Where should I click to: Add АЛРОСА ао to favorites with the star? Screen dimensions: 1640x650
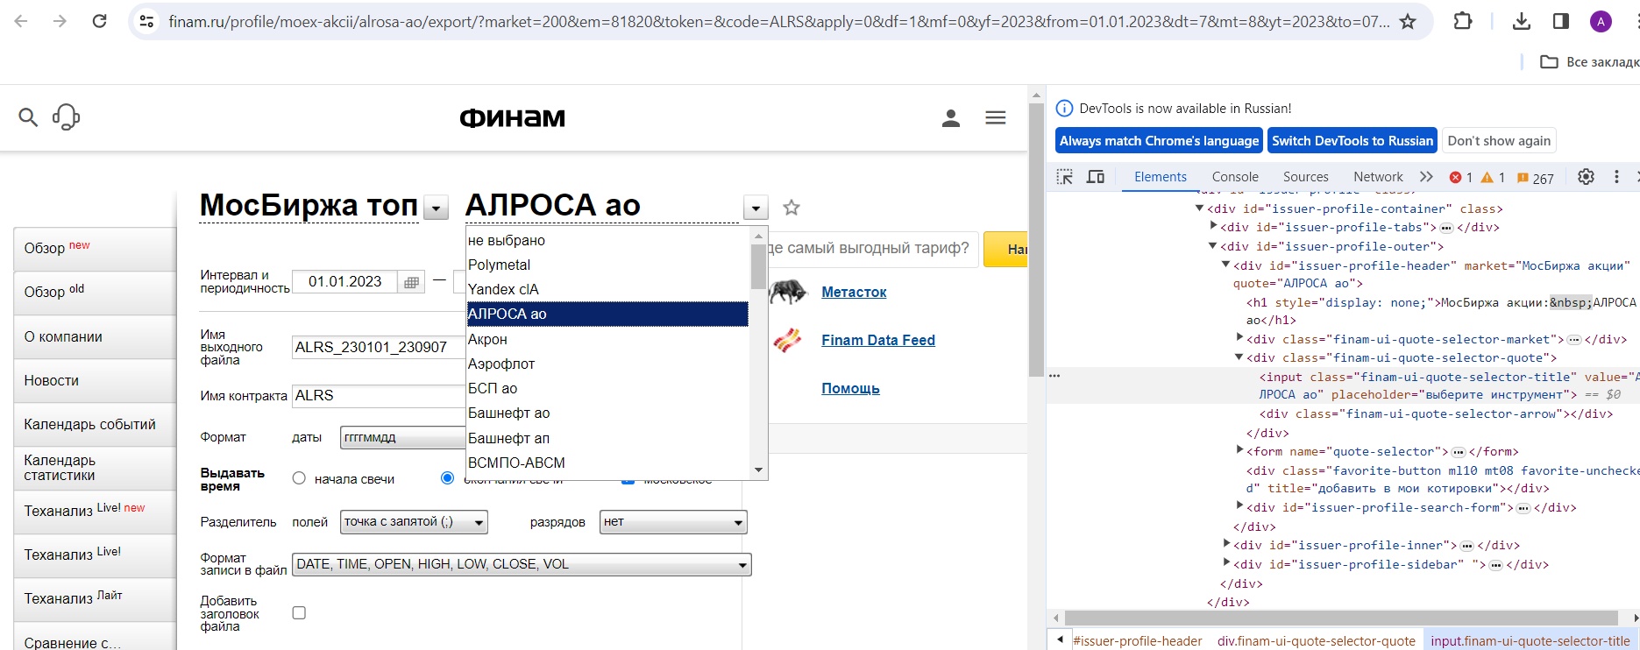pos(792,208)
